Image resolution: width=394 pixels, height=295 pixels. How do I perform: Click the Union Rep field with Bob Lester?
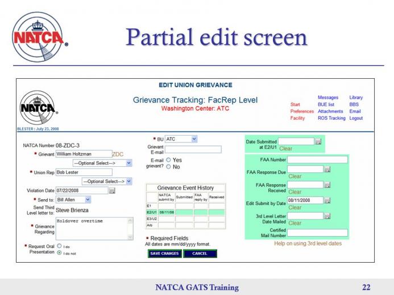[84, 172]
